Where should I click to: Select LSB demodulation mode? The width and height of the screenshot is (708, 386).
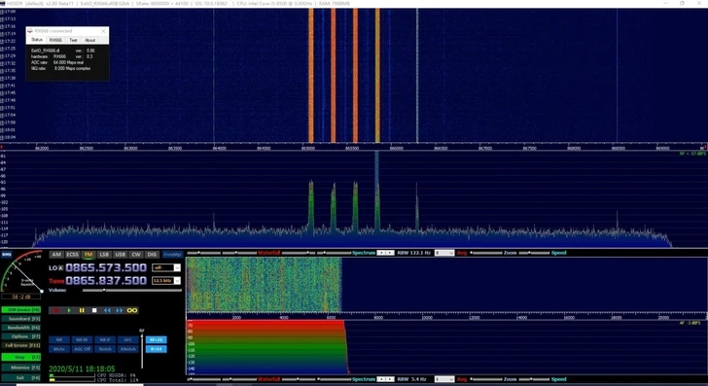[x=104, y=255]
